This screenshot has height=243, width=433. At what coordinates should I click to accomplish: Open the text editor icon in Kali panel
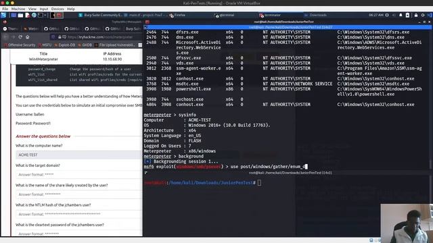tap(27, 16)
